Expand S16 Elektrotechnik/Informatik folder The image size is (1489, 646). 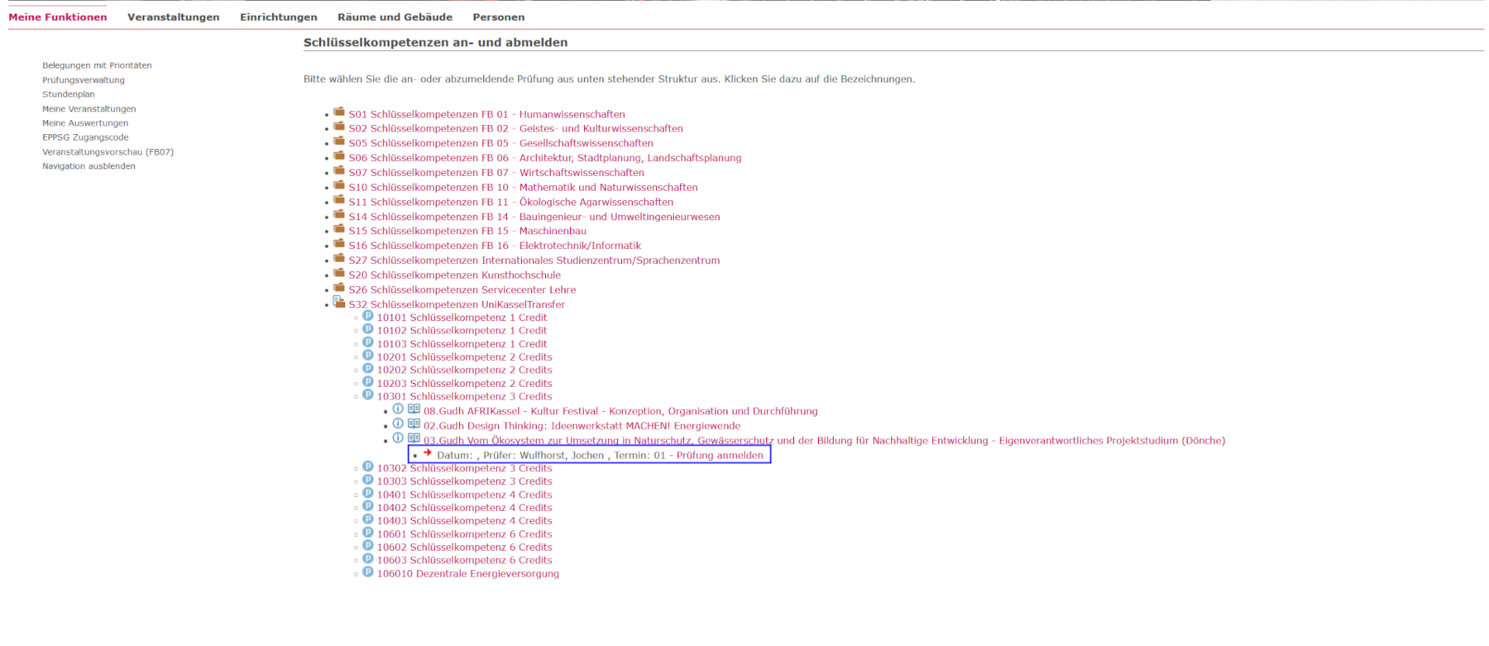tap(494, 246)
